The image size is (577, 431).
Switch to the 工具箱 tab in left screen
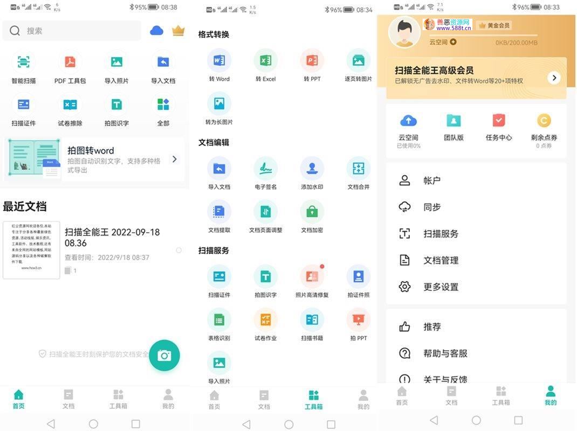(x=118, y=399)
